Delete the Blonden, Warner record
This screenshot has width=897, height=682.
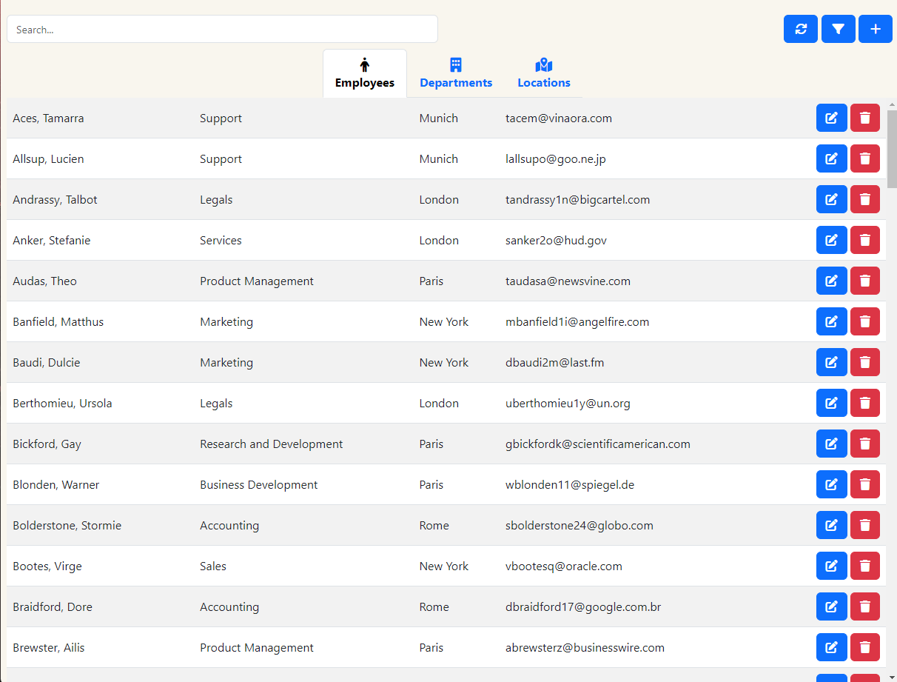coord(864,484)
